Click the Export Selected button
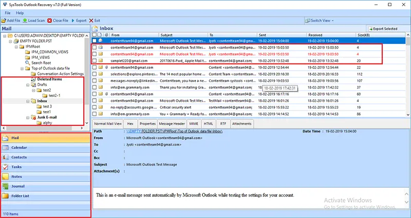 tap(383, 29)
